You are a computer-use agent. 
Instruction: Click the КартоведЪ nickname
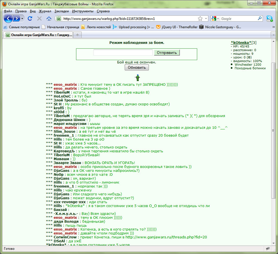coord(64,151)
